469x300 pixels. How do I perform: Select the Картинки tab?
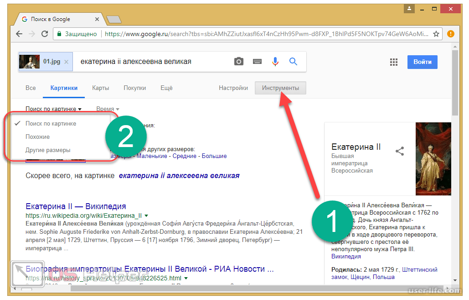pos(64,88)
